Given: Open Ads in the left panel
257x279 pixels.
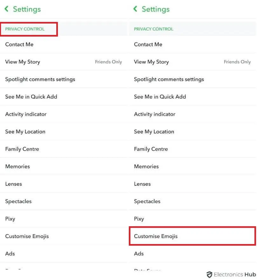Looking at the screenshot, I should pyautogui.click(x=64, y=254).
